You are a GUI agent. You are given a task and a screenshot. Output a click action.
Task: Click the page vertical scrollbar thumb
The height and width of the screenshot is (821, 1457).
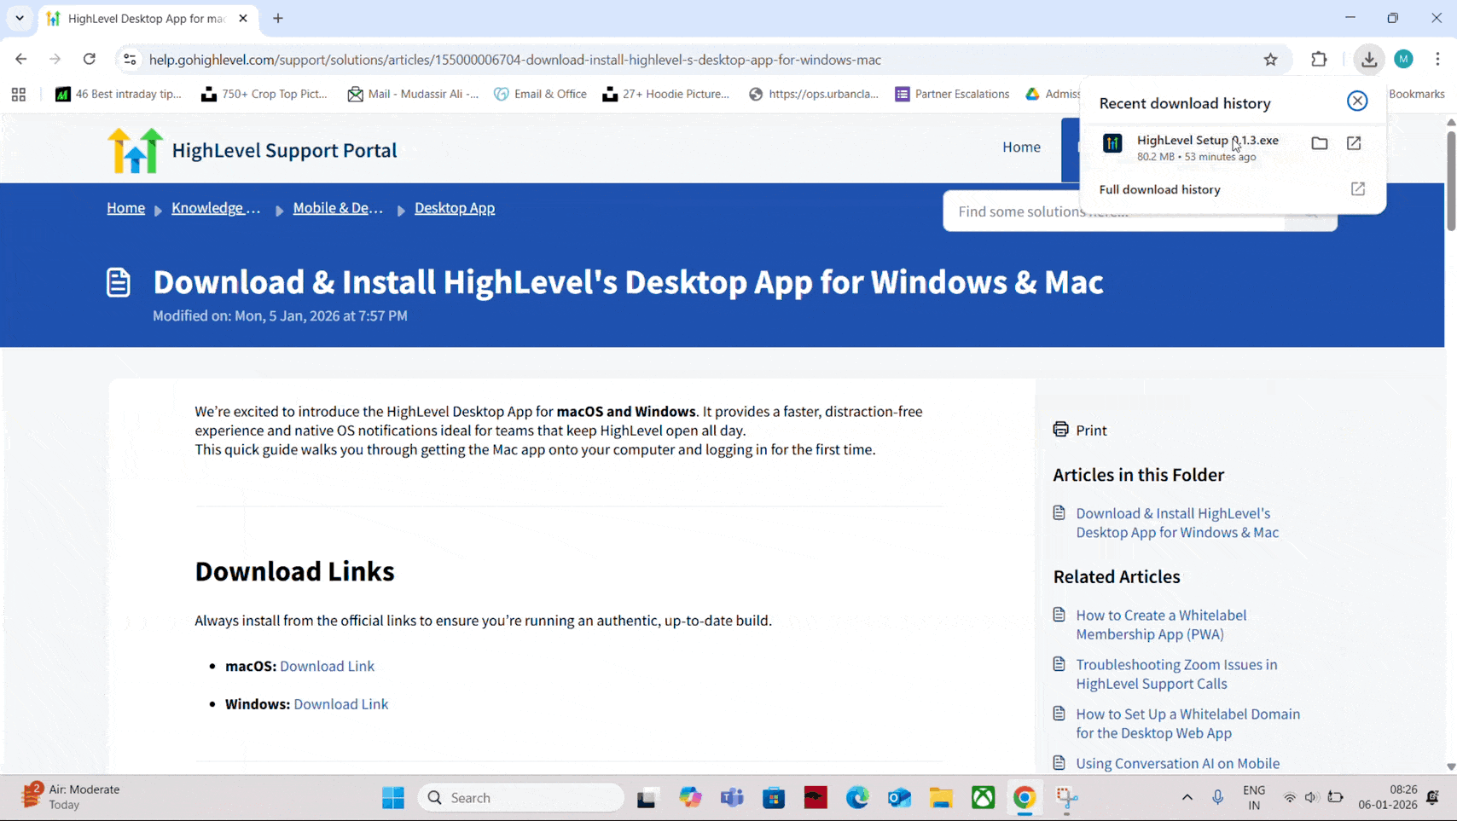click(1450, 181)
